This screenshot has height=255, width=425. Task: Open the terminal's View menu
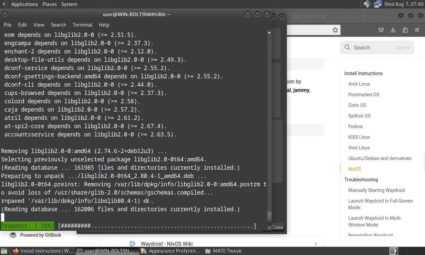pyautogui.click(x=39, y=25)
